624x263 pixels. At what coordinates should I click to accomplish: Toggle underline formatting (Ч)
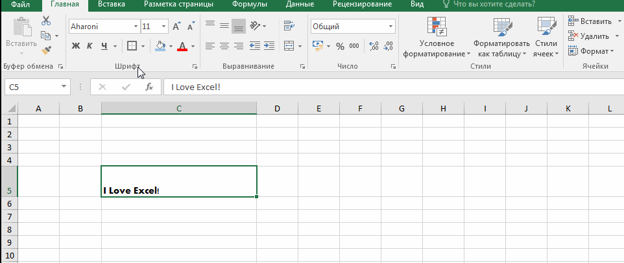[x=104, y=46]
